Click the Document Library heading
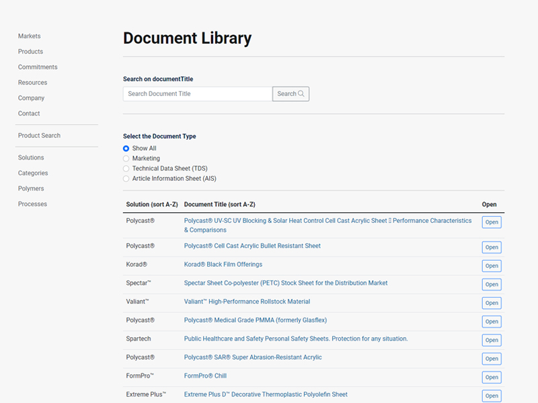Screen dimensions: 538x403 [x=188, y=38]
